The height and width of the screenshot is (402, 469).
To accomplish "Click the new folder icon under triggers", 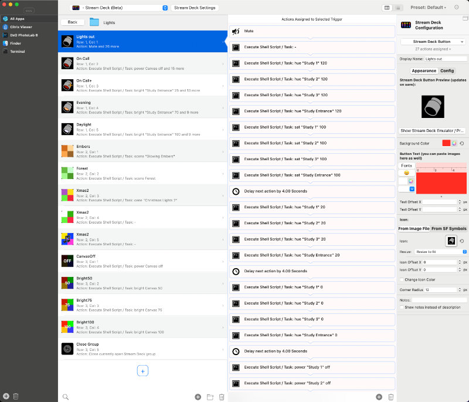I will coord(210,397).
